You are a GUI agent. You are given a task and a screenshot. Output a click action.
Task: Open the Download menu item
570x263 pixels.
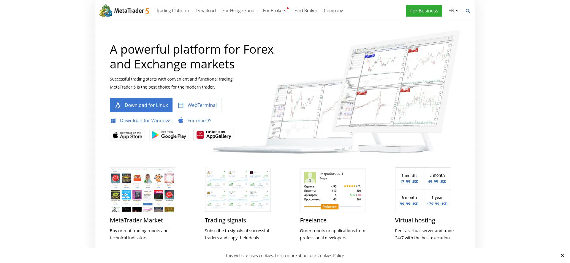(206, 11)
